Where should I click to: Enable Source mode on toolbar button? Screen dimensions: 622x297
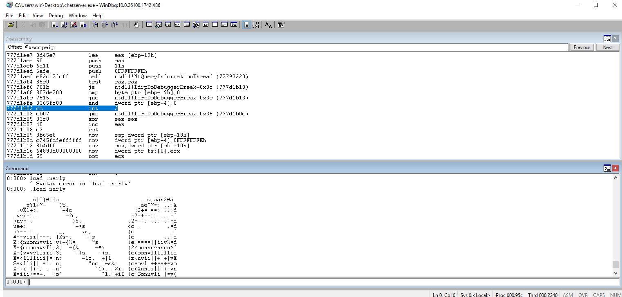246,25
